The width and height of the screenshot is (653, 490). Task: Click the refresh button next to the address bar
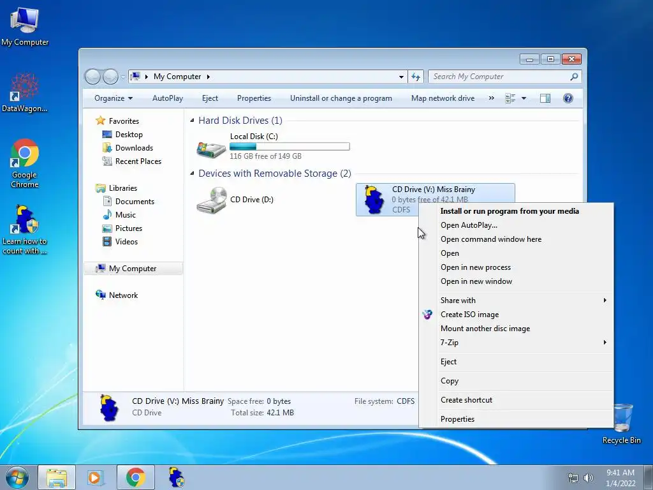[416, 77]
